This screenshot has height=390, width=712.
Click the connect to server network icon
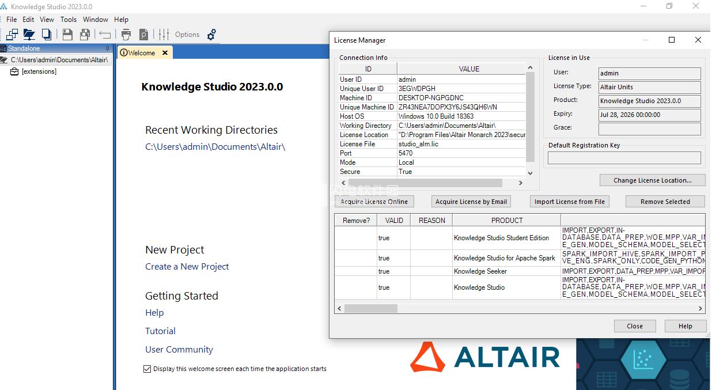tap(12, 35)
